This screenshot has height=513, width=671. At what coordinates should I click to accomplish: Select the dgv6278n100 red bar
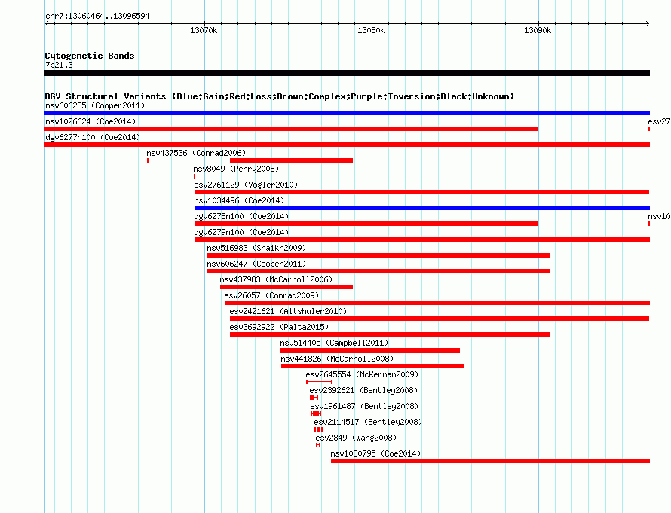(x=366, y=224)
